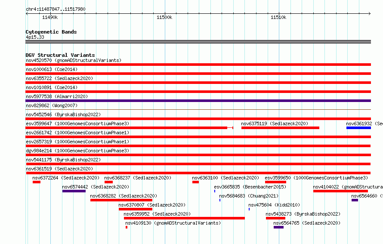Select the nsv5684683 (Chuang2021) label
Viewport: 383px width, 244px height.
click(249, 196)
